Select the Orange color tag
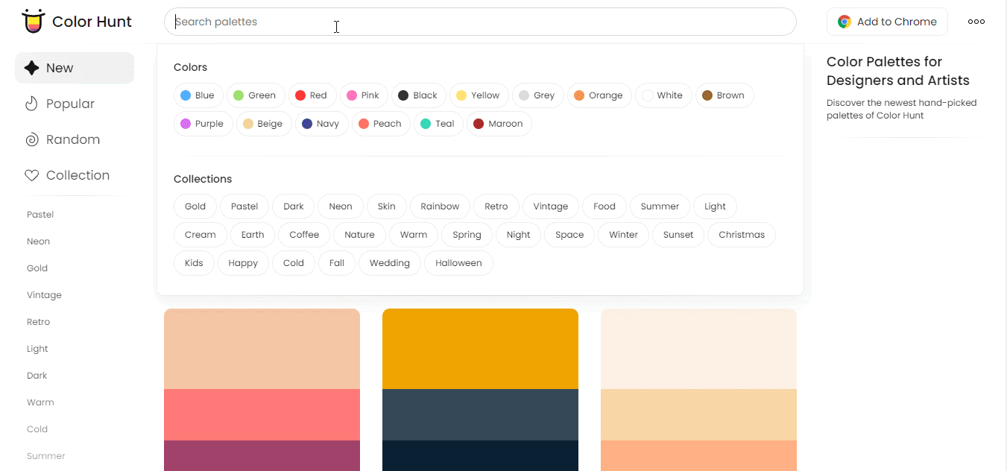This screenshot has height=471, width=1007. point(600,95)
